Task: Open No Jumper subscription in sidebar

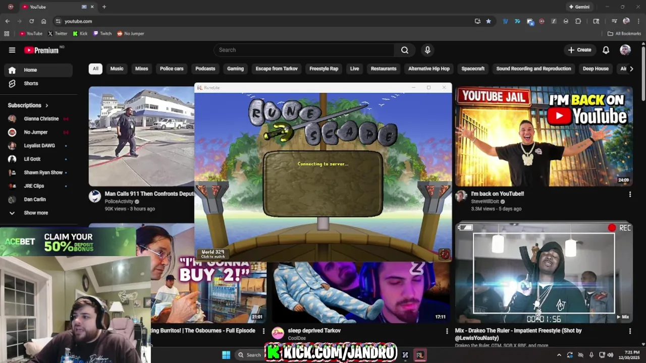Action: tap(38, 132)
